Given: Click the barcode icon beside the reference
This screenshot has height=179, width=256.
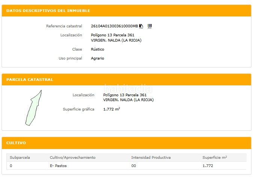Looking at the screenshot, I should tap(150, 26).
